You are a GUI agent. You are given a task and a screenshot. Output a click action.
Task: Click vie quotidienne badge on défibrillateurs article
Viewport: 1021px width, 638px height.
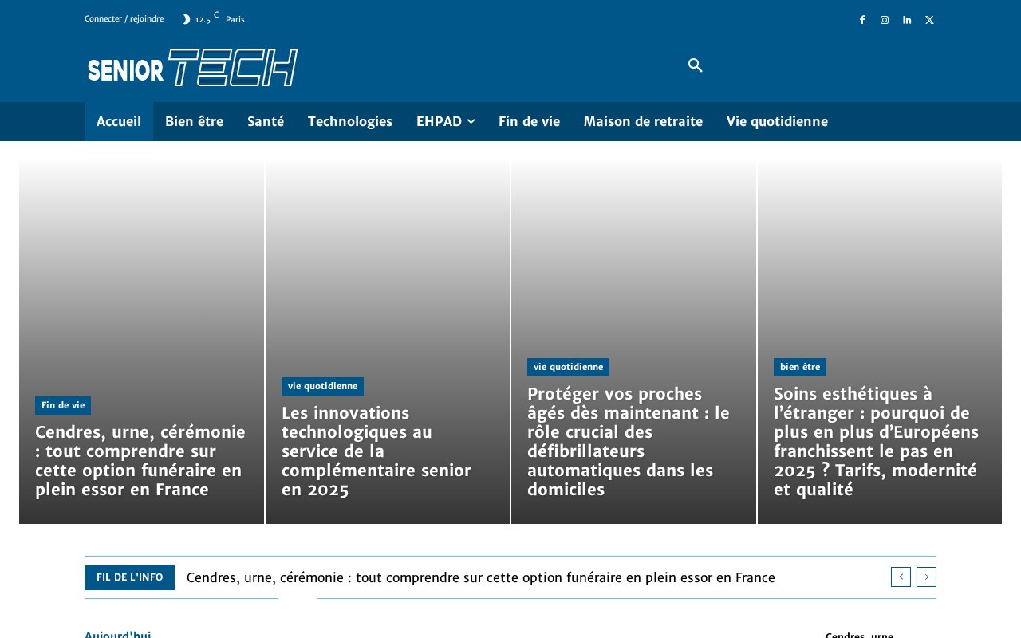[568, 367]
